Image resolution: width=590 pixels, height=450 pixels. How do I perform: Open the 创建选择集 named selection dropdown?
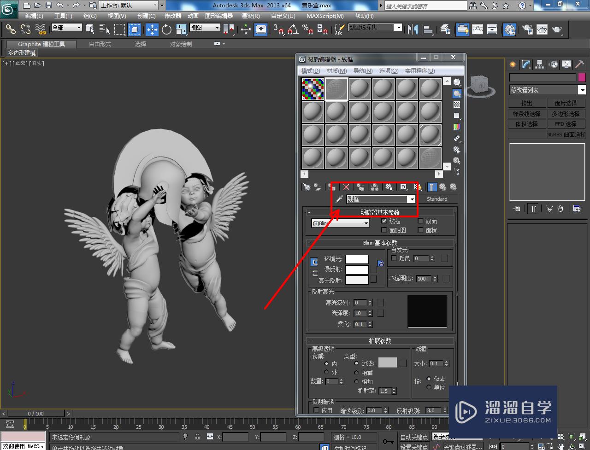click(x=399, y=28)
